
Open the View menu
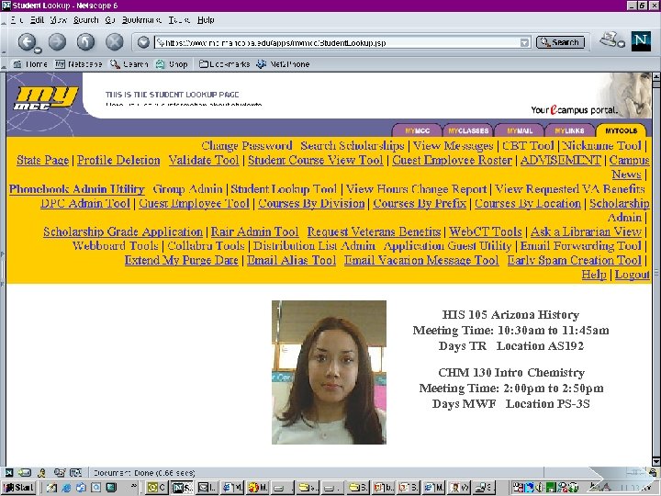click(x=59, y=20)
